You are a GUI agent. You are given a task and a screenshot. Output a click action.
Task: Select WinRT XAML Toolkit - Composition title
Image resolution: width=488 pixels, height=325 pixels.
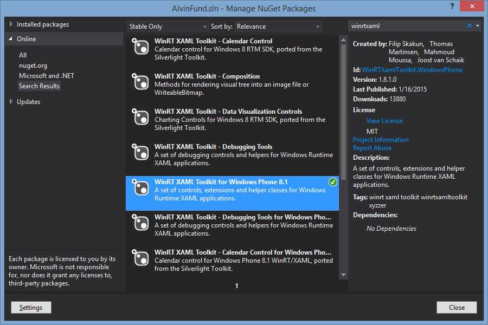pyautogui.click(x=207, y=76)
